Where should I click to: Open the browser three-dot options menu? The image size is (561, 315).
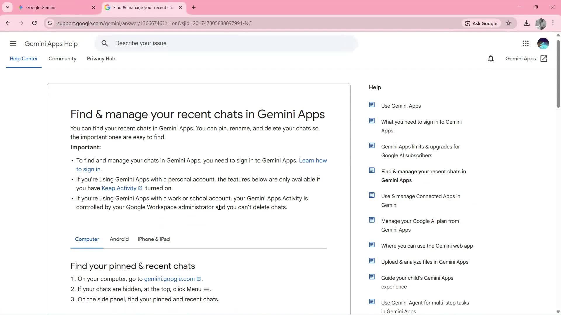(x=553, y=23)
